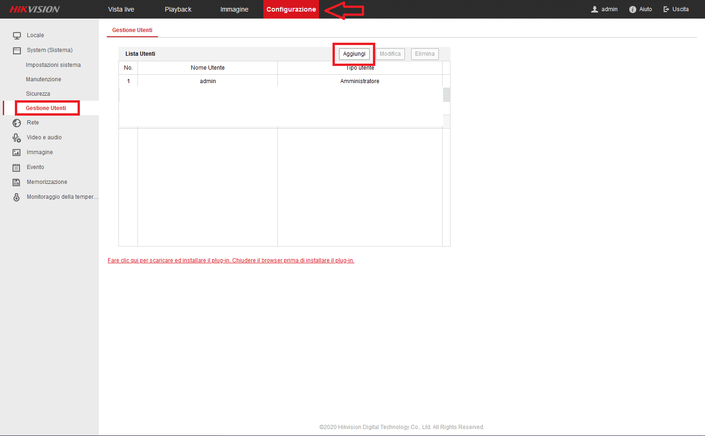Select Gestione Utenti in sidebar

(x=46, y=108)
